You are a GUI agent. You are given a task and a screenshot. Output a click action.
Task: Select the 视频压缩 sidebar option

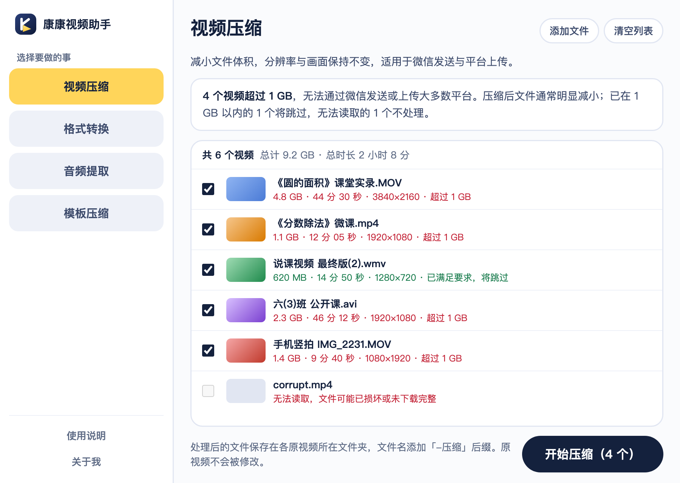tap(86, 86)
